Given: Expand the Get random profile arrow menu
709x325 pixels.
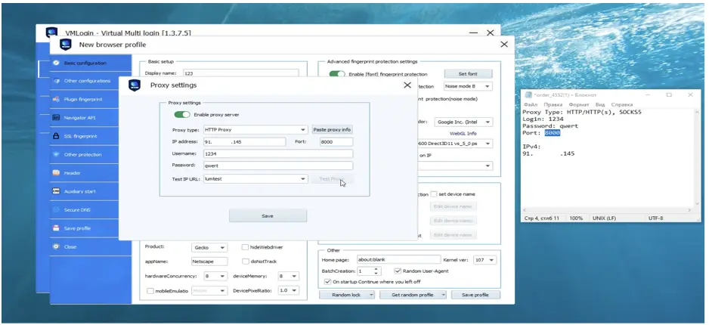Looking at the screenshot, I should click(443, 295).
